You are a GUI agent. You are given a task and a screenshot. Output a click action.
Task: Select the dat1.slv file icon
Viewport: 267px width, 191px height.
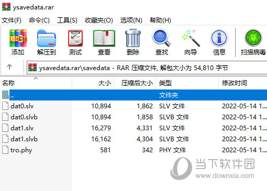tap(5, 128)
